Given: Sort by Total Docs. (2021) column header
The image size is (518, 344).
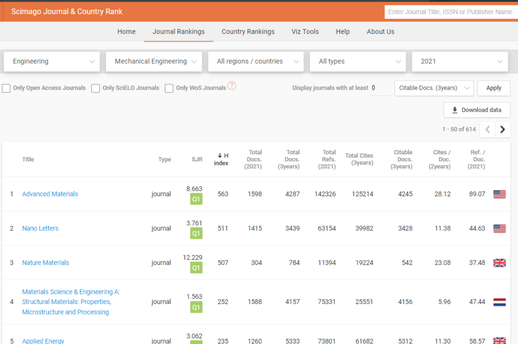Looking at the screenshot, I should [253, 160].
